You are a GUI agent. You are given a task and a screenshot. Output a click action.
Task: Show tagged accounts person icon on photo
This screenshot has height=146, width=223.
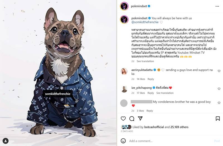(6, 141)
